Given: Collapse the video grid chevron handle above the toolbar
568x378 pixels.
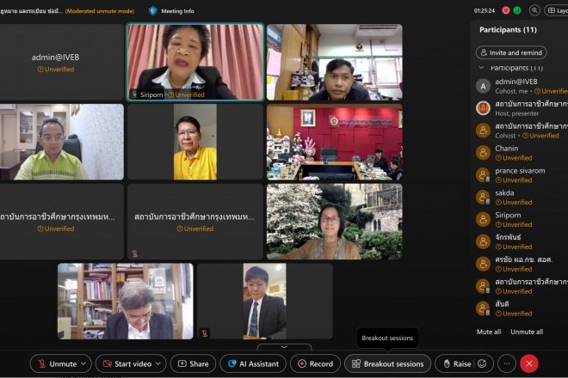Looking at the screenshot, I should 284,347.
